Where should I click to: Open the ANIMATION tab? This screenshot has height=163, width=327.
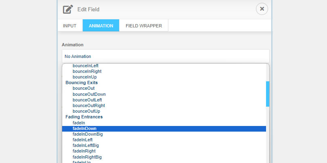pos(101,26)
